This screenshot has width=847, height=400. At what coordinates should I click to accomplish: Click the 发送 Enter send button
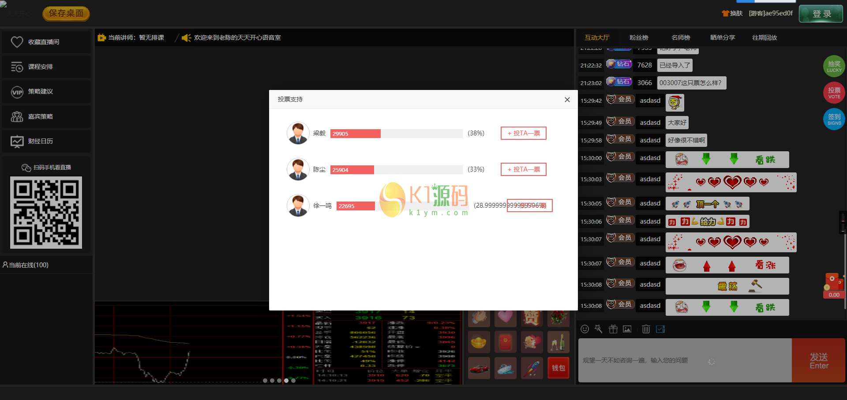[819, 360]
